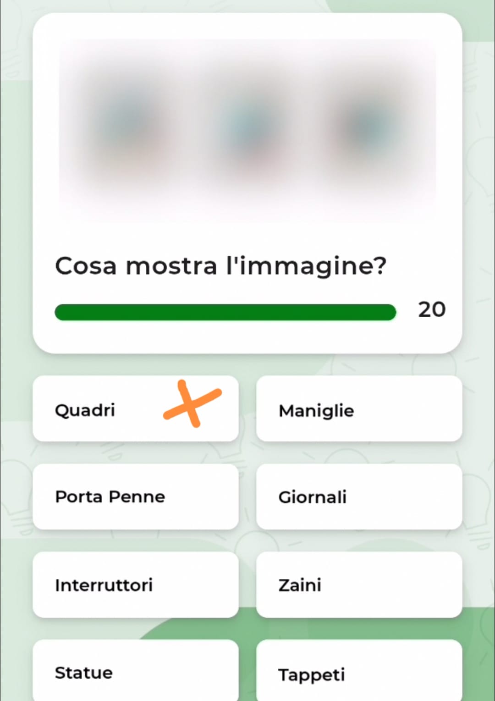
Task: Pick the Porta Penne option
Action: pyautogui.click(x=136, y=497)
